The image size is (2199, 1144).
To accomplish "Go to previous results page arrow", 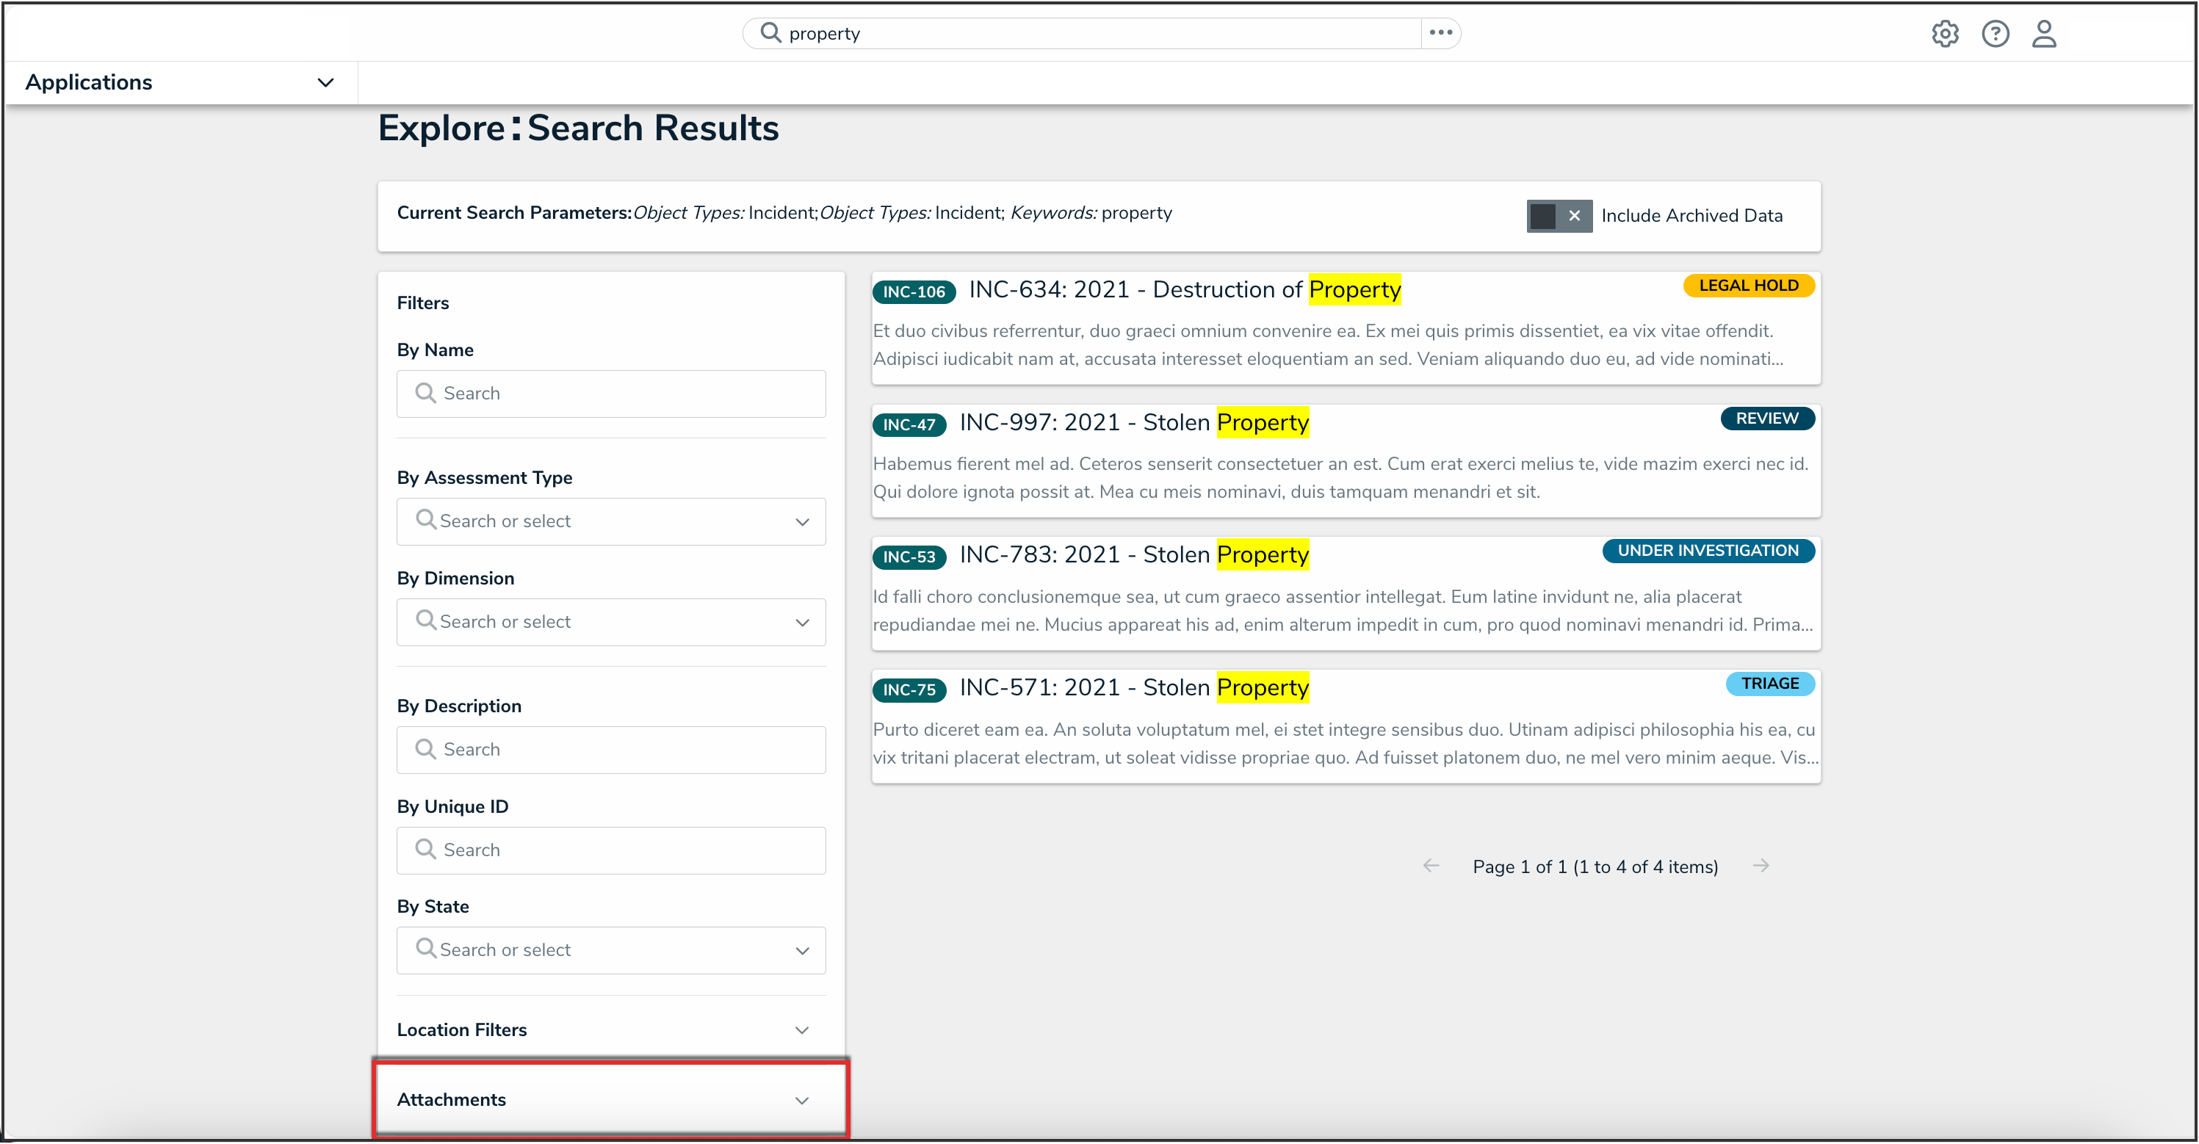I will (x=1431, y=866).
